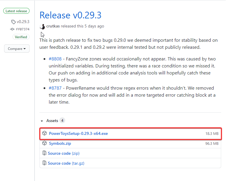Click the commit icon next to ff07374
The width and height of the screenshot is (227, 181).
coord(12,29)
